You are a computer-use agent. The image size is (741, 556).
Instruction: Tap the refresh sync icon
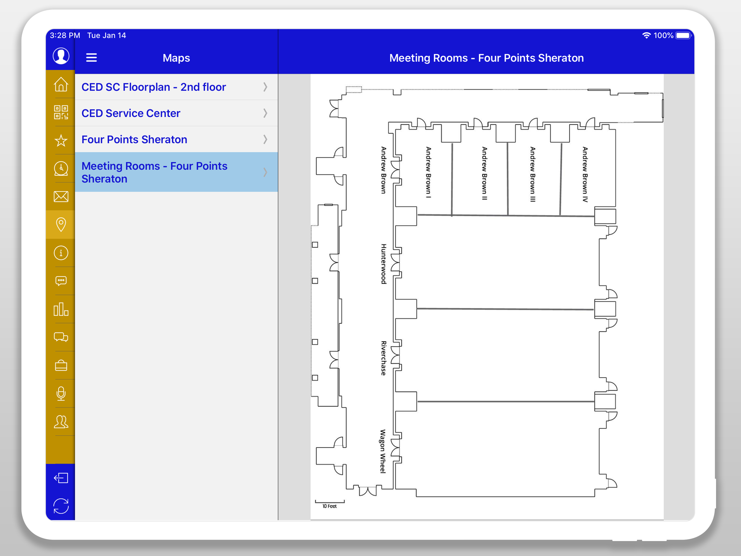point(61,506)
